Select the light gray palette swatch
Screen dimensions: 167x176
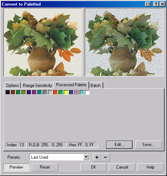[x=50, y=92]
